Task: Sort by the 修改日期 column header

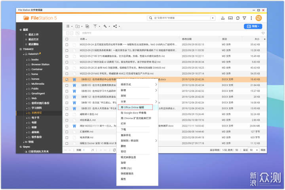Action: click(x=187, y=39)
